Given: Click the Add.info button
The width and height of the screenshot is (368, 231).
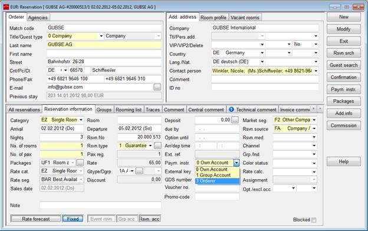Looking at the screenshot, I should tap(344, 113).
